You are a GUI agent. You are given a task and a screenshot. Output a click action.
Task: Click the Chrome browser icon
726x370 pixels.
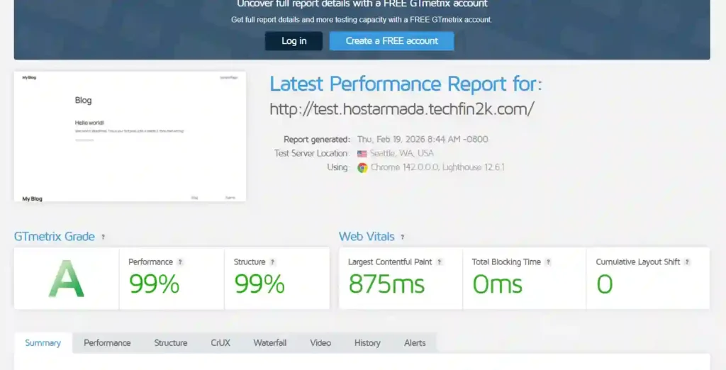362,168
